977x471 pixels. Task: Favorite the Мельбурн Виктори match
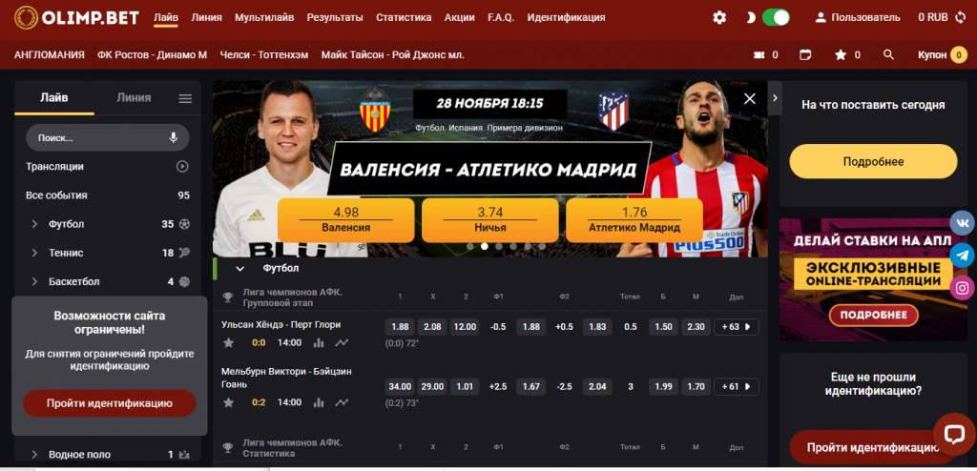pos(229,402)
